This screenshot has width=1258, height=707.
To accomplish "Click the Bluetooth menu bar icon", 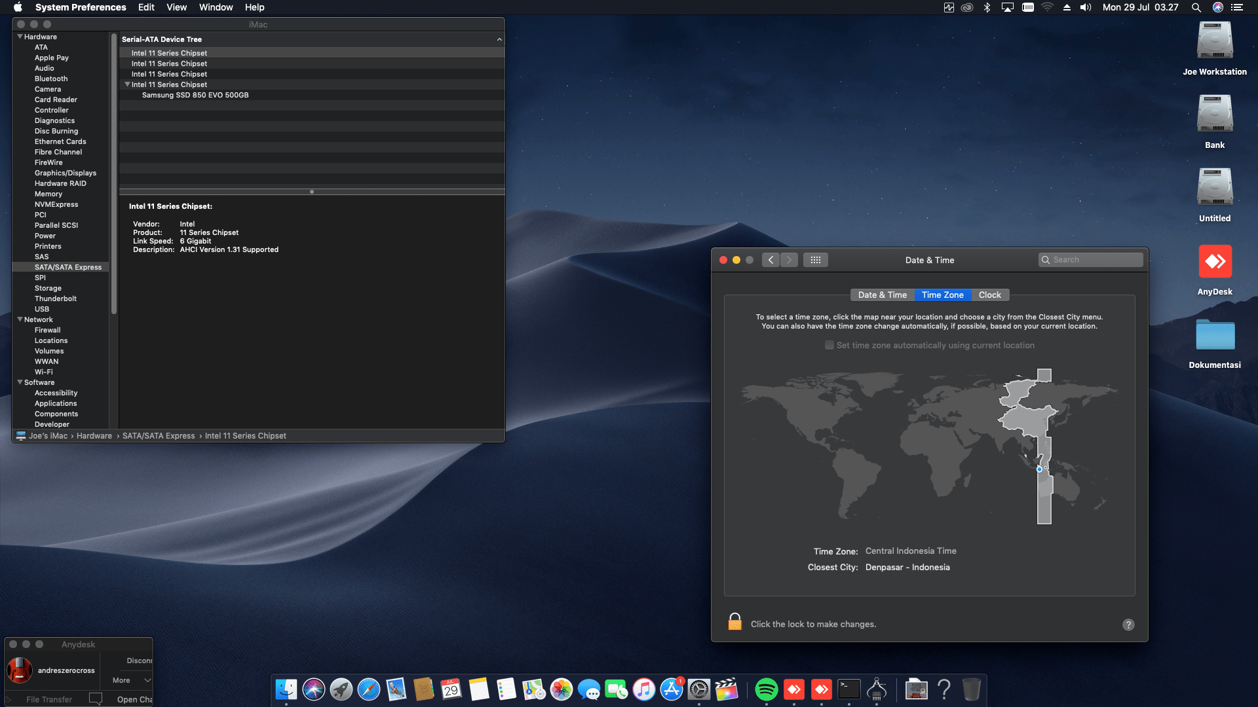I will 987,7.
